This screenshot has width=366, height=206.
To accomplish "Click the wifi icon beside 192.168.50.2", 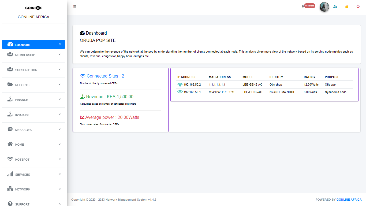I will click(180, 85).
